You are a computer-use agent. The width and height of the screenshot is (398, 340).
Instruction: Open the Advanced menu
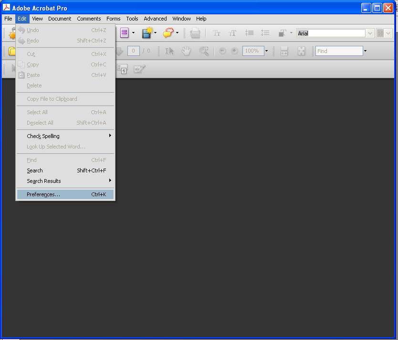[156, 19]
